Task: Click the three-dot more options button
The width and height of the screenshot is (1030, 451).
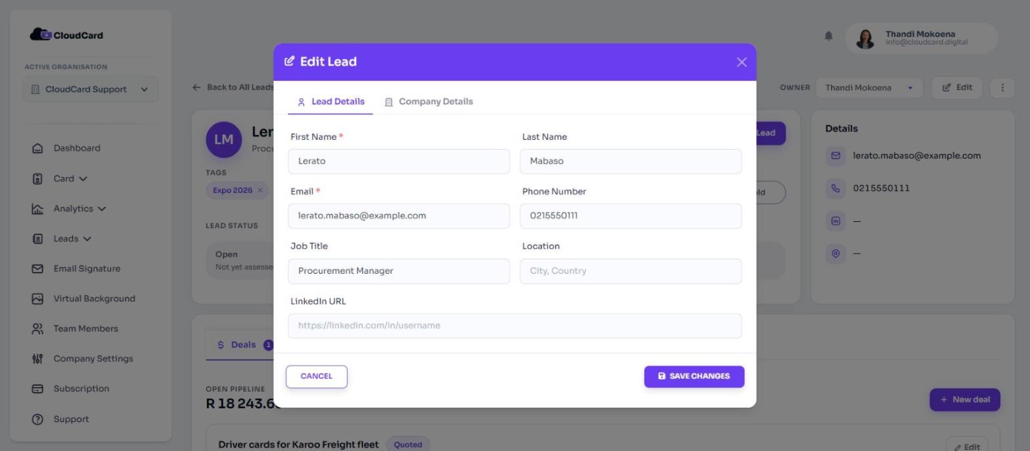Action: [x=1002, y=87]
